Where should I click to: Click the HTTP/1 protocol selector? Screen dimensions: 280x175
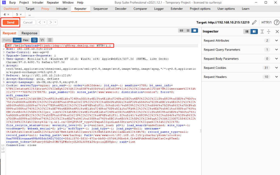pyautogui.click(x=266, y=22)
